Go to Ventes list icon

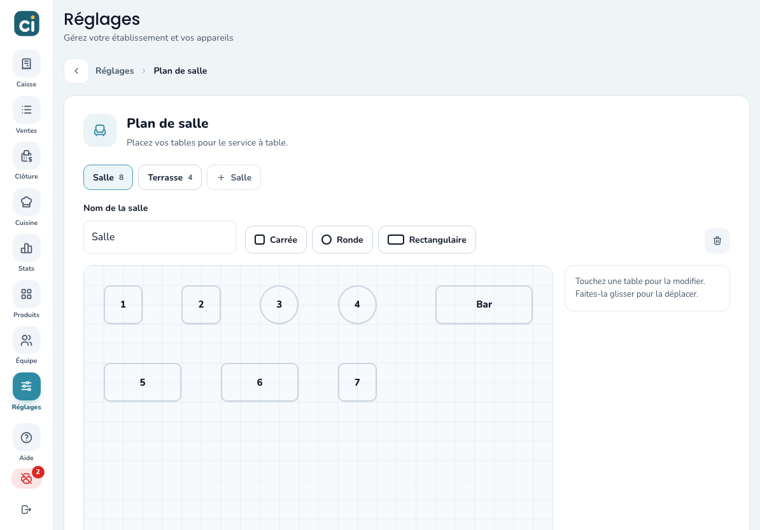click(26, 110)
